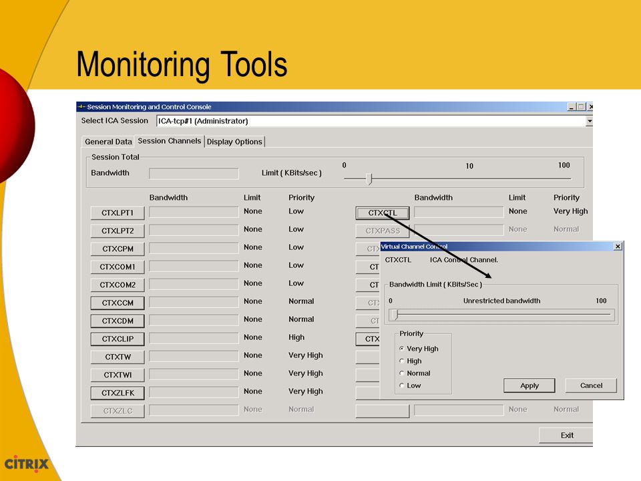This screenshot has width=641, height=481.
Task: Click the CTXCDM channel button
Action: coord(118,321)
